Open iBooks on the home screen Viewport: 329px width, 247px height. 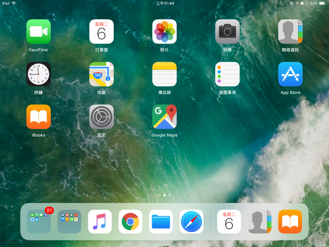38,117
